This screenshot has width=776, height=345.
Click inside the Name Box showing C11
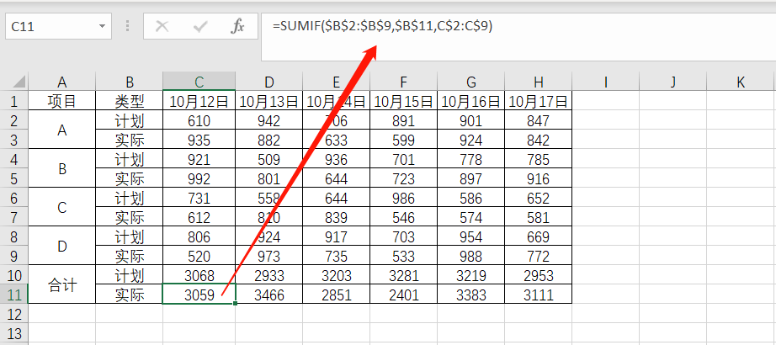point(51,26)
